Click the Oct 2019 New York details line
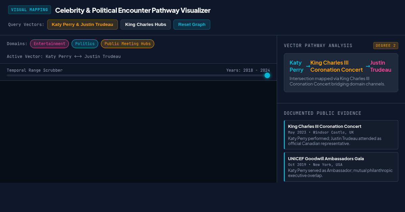Viewport: 405px width, 212px height. pos(315,165)
